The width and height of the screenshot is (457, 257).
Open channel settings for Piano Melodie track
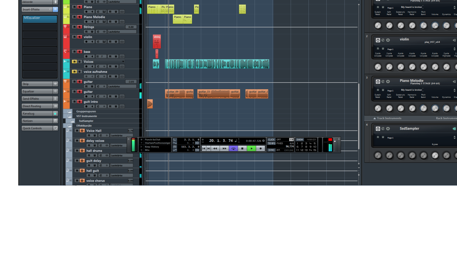[x=98, y=22]
